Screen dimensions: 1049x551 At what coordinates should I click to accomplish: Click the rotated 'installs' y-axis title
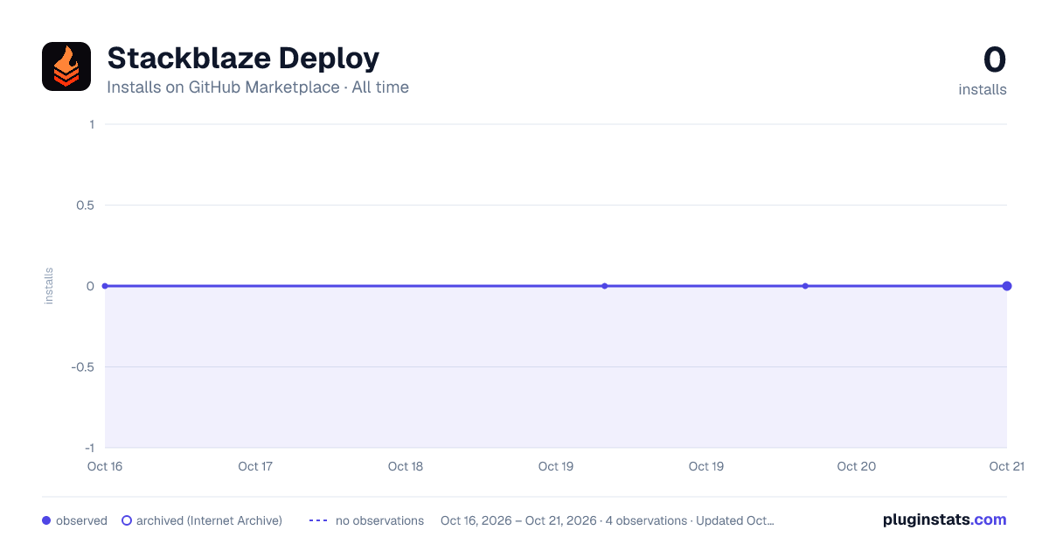point(49,286)
